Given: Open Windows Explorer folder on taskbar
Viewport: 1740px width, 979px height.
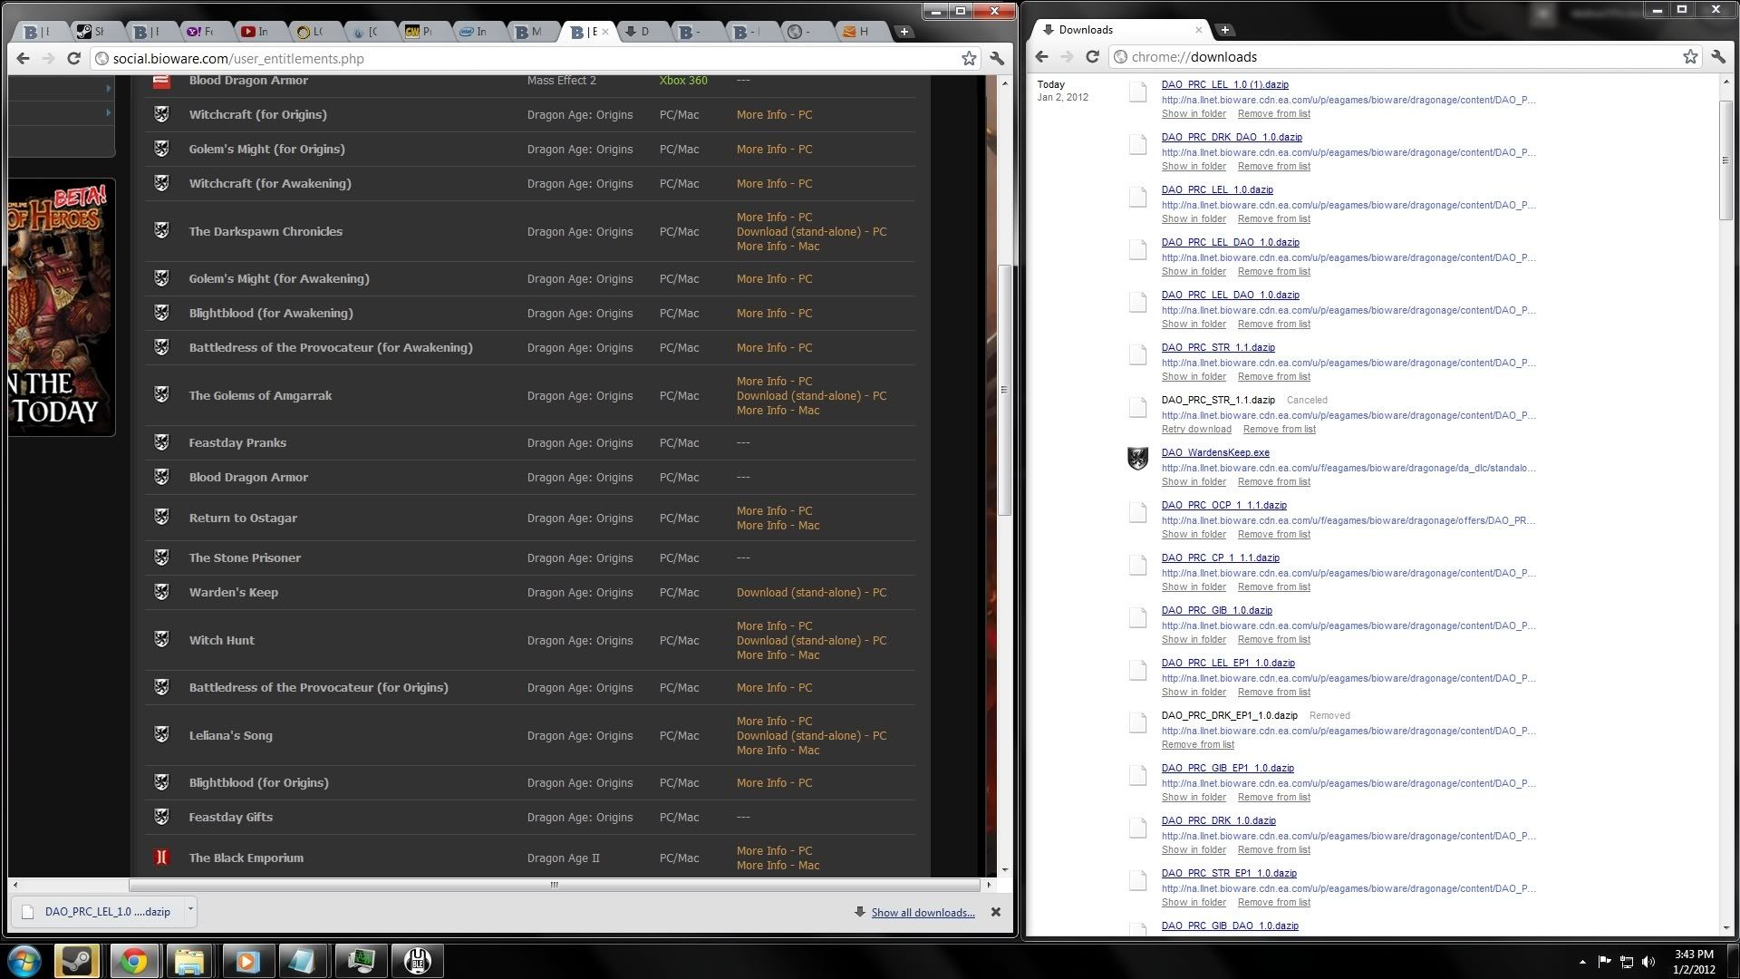Looking at the screenshot, I should (189, 961).
